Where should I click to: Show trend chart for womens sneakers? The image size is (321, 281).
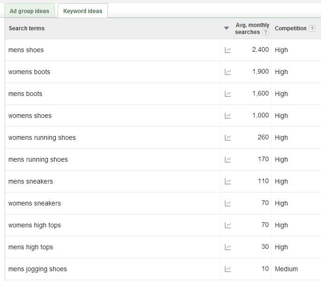pos(227,204)
